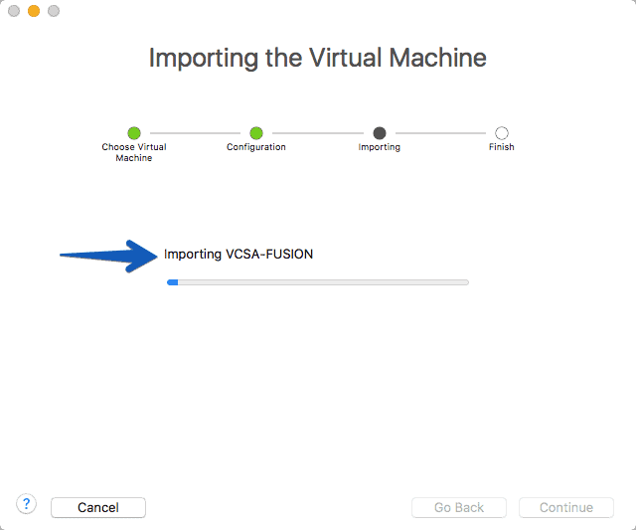Image resolution: width=636 pixels, height=530 pixels.
Task: Click the Finish step label
Action: tap(501, 147)
